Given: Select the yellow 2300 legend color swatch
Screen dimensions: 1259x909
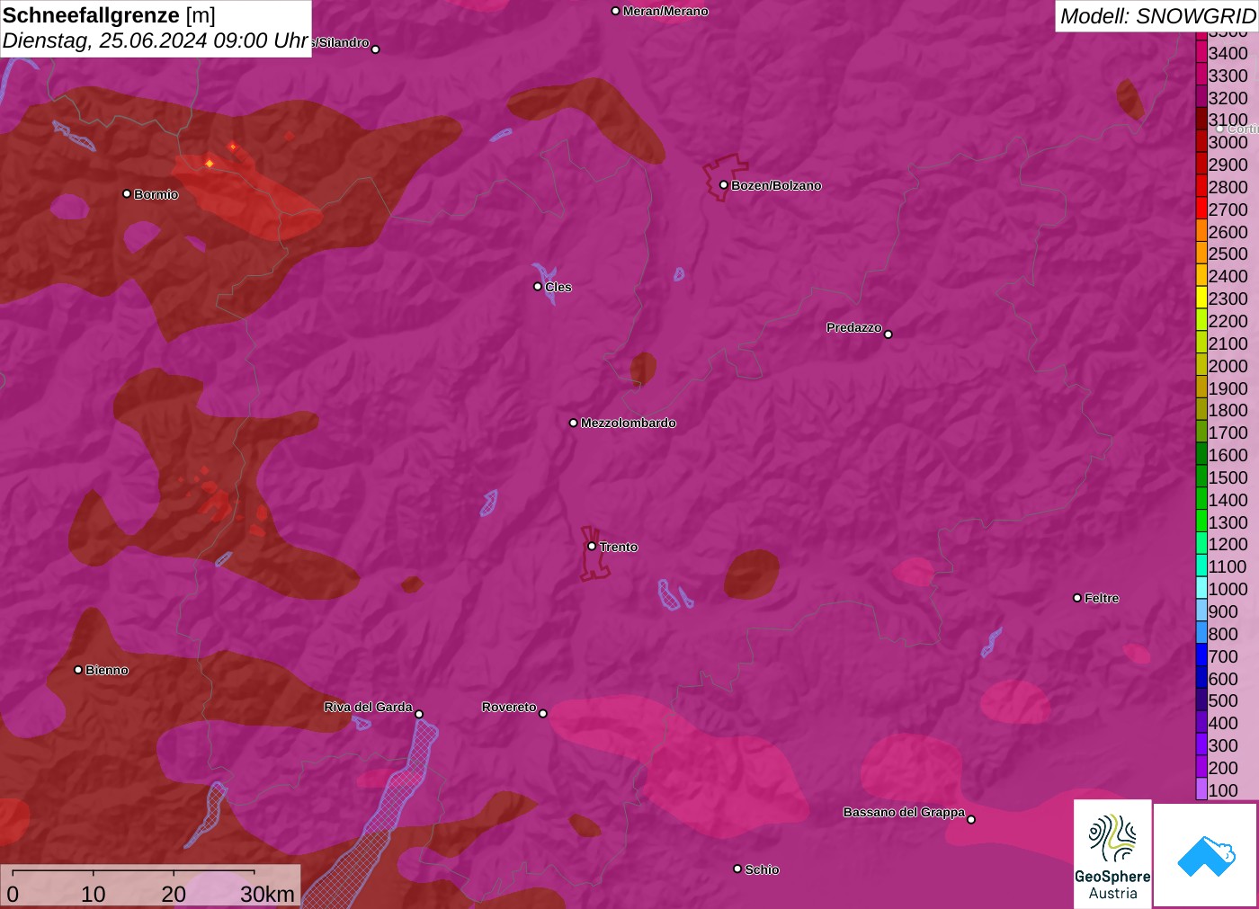Looking at the screenshot, I should [1201, 298].
